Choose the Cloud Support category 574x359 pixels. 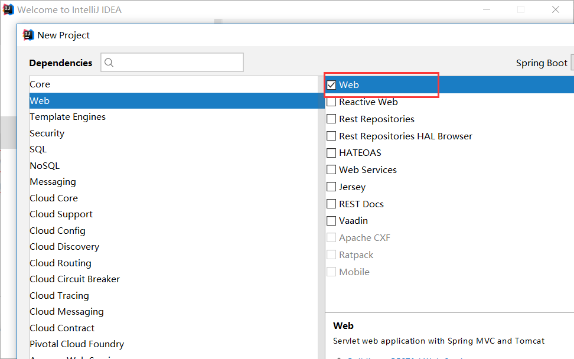174,214
